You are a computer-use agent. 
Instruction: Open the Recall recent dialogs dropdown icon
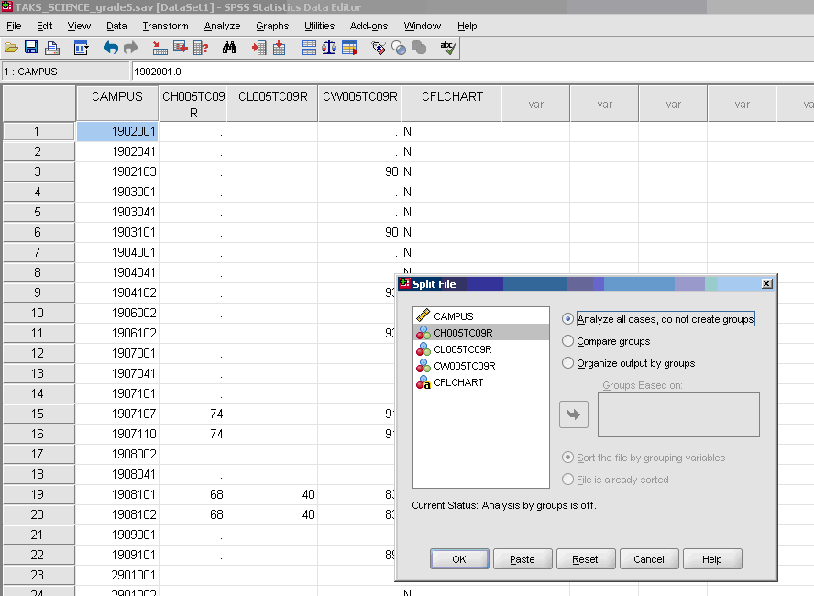81,48
